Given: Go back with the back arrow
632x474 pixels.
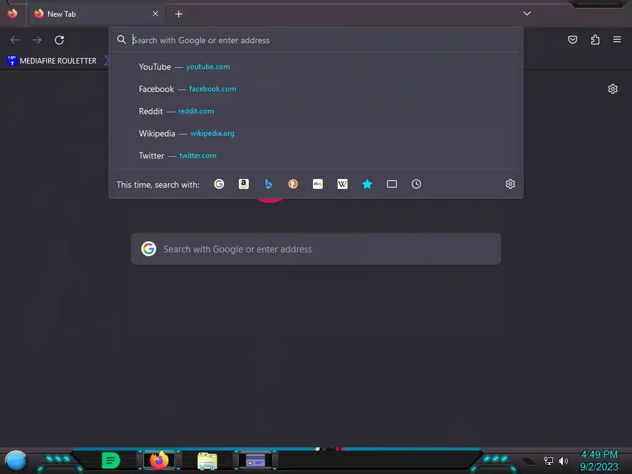Looking at the screenshot, I should click(15, 40).
